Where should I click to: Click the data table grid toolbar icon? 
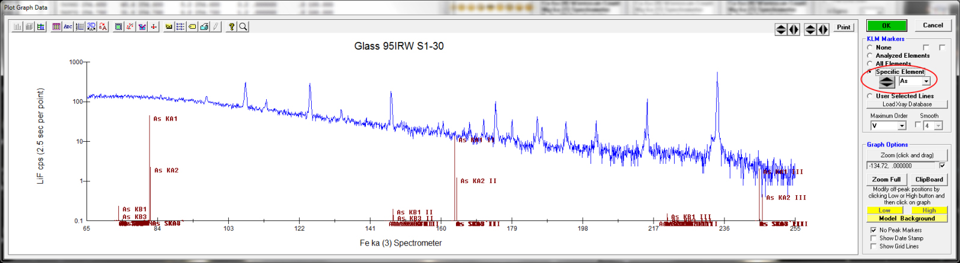click(56, 27)
